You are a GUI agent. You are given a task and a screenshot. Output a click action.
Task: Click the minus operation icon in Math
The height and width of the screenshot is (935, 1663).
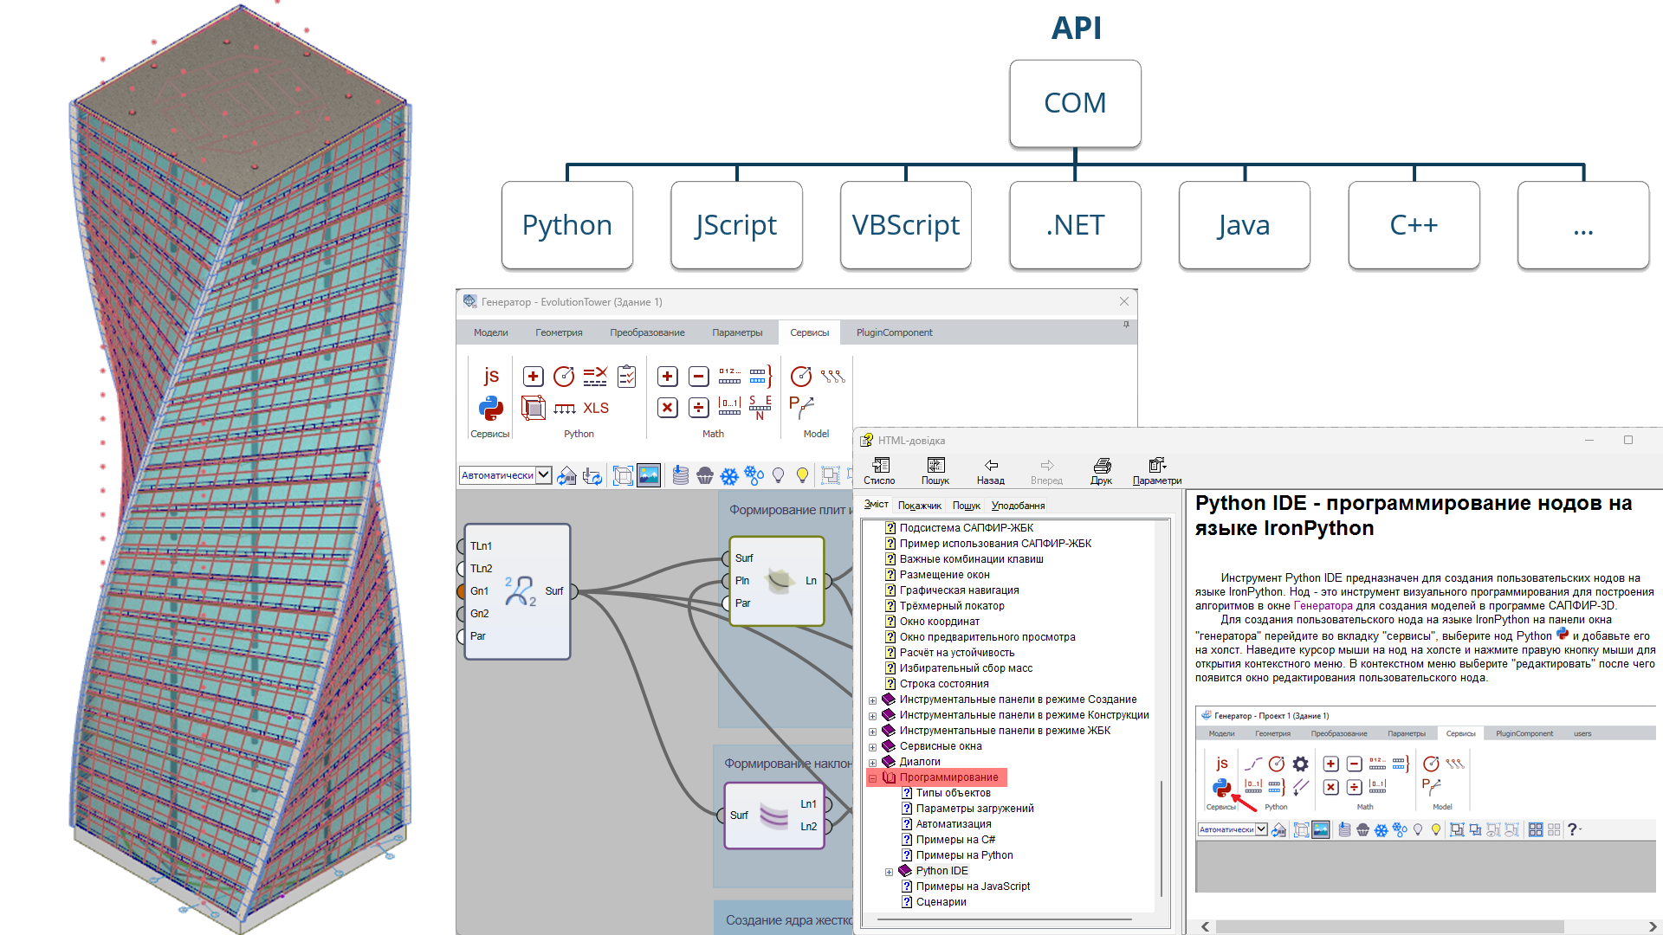pos(698,377)
